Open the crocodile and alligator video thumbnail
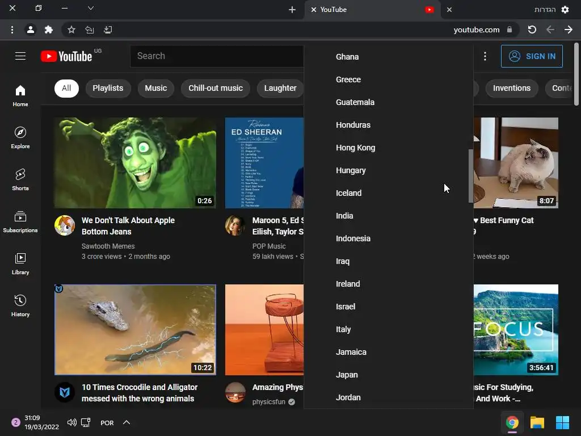581x436 pixels. [x=135, y=330]
